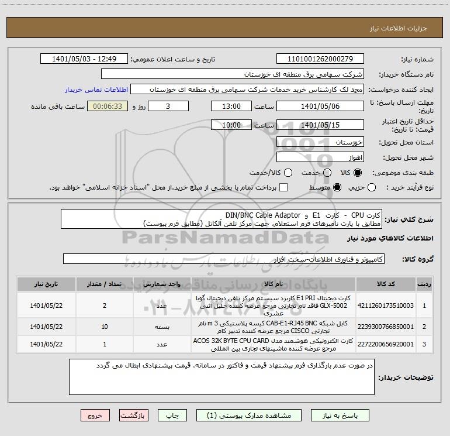Toggle the اسناد خزانه اسلامی payment checkbox
The width and height of the screenshot is (450, 436).
[283, 187]
